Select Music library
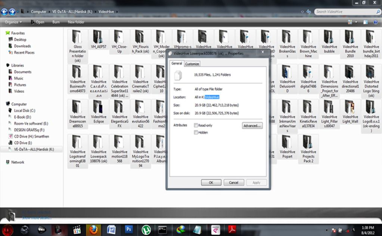Image resolution: width=382 pixels, height=236 pixels. click(19, 78)
